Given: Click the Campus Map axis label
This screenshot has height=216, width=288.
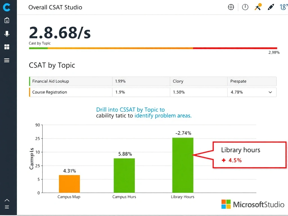Looking at the screenshot, I should pos(69,197).
